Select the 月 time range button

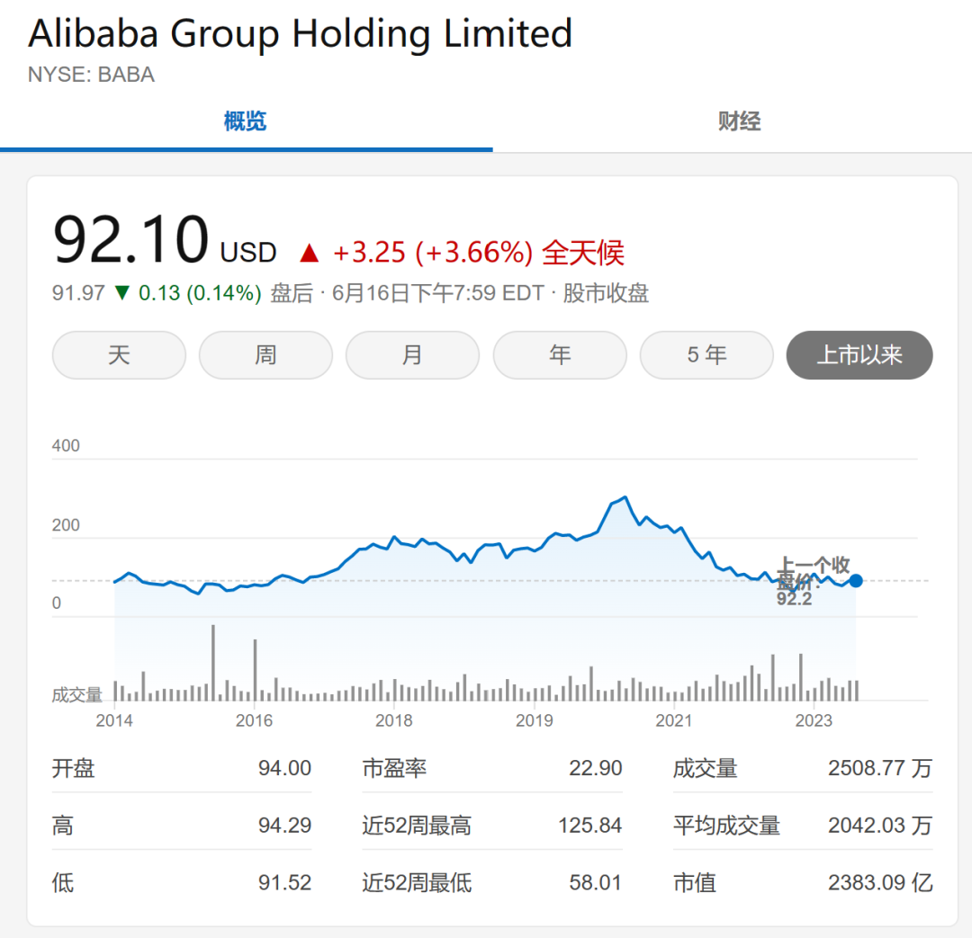coord(412,355)
